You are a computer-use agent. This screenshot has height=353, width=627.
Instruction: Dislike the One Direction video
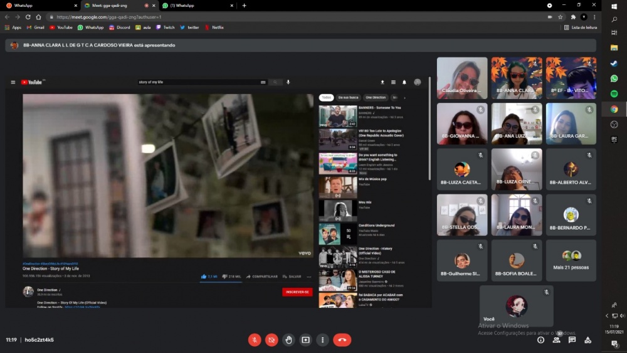pyautogui.click(x=231, y=277)
